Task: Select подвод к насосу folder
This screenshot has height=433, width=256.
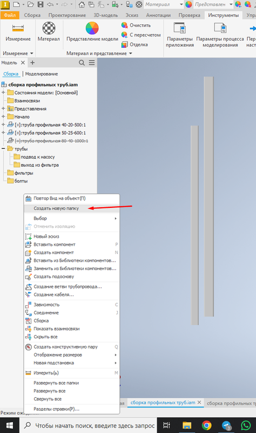Action: click(x=38, y=157)
